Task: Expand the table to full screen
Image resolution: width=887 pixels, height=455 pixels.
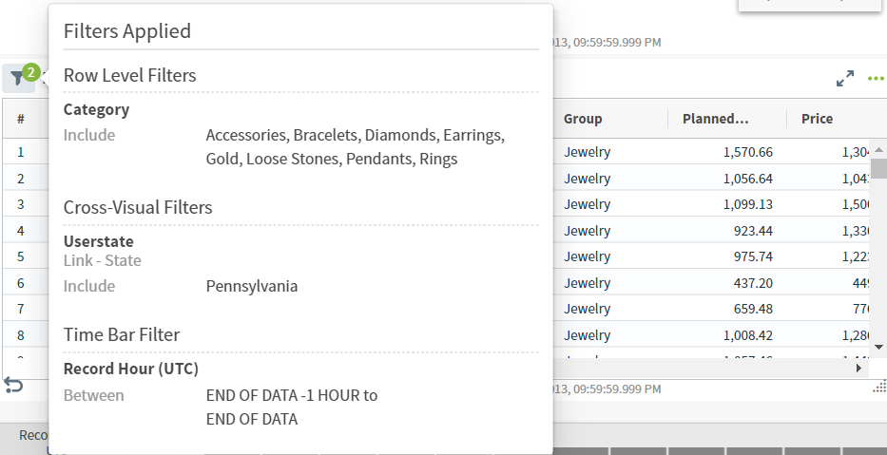Action: coord(844,79)
